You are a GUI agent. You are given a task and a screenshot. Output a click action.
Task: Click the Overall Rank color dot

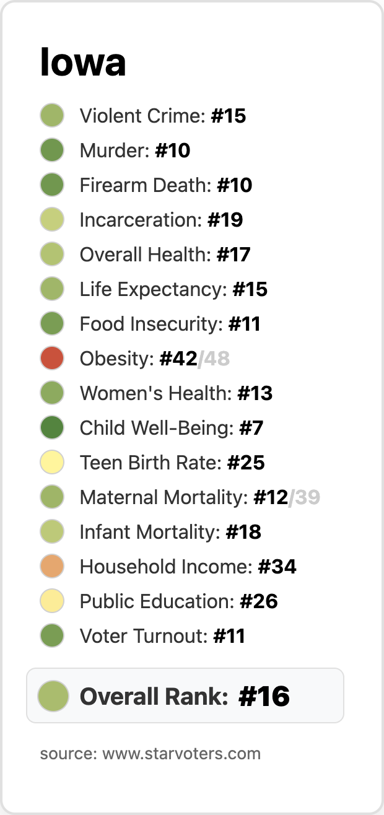coord(53,695)
